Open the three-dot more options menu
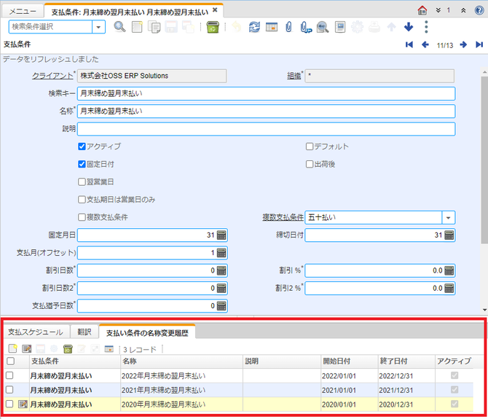This screenshot has height=419, width=488. pos(426,27)
